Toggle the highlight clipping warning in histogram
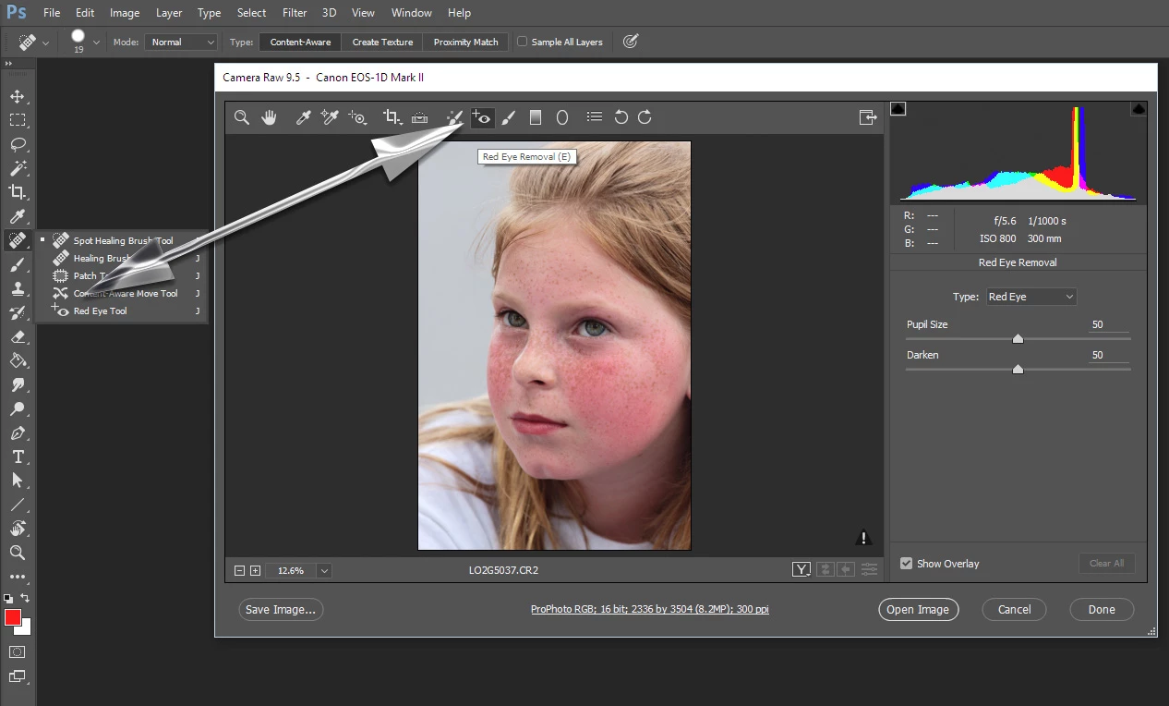The height and width of the screenshot is (706, 1169). (1139, 109)
